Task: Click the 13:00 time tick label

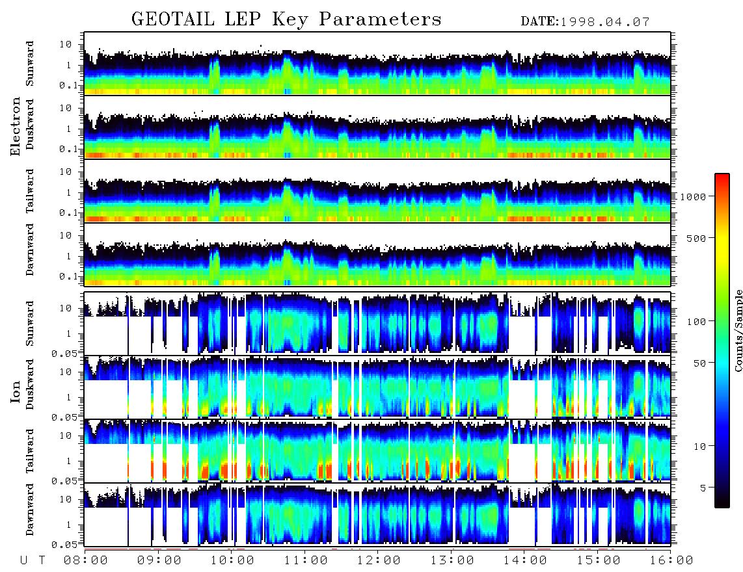Action: click(x=452, y=560)
